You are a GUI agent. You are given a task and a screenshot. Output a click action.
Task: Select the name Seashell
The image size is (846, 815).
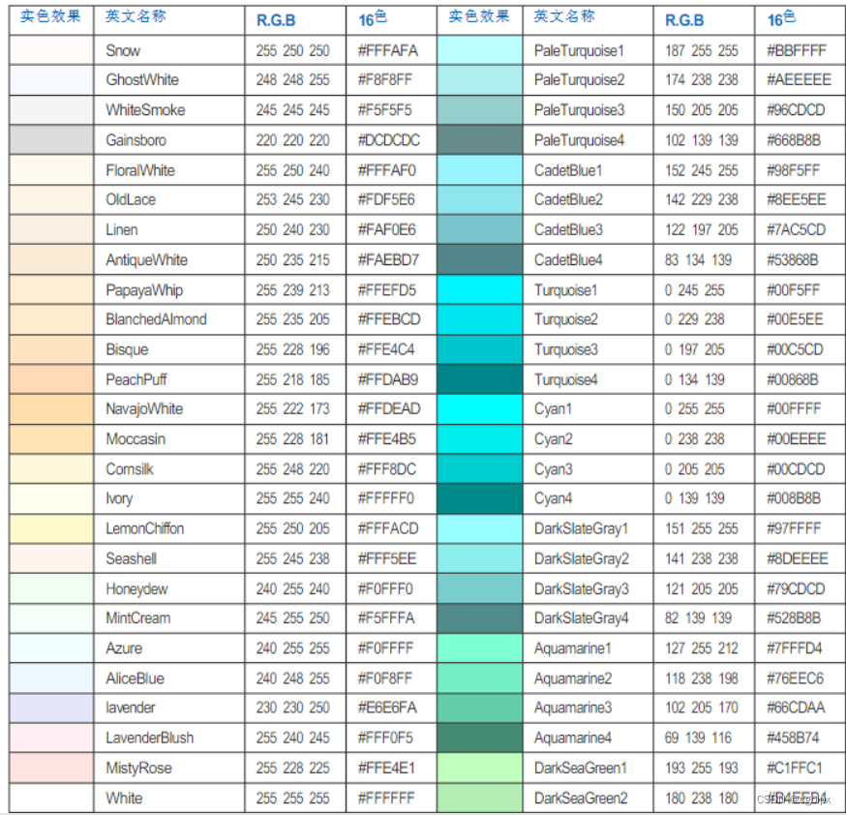coord(131,558)
